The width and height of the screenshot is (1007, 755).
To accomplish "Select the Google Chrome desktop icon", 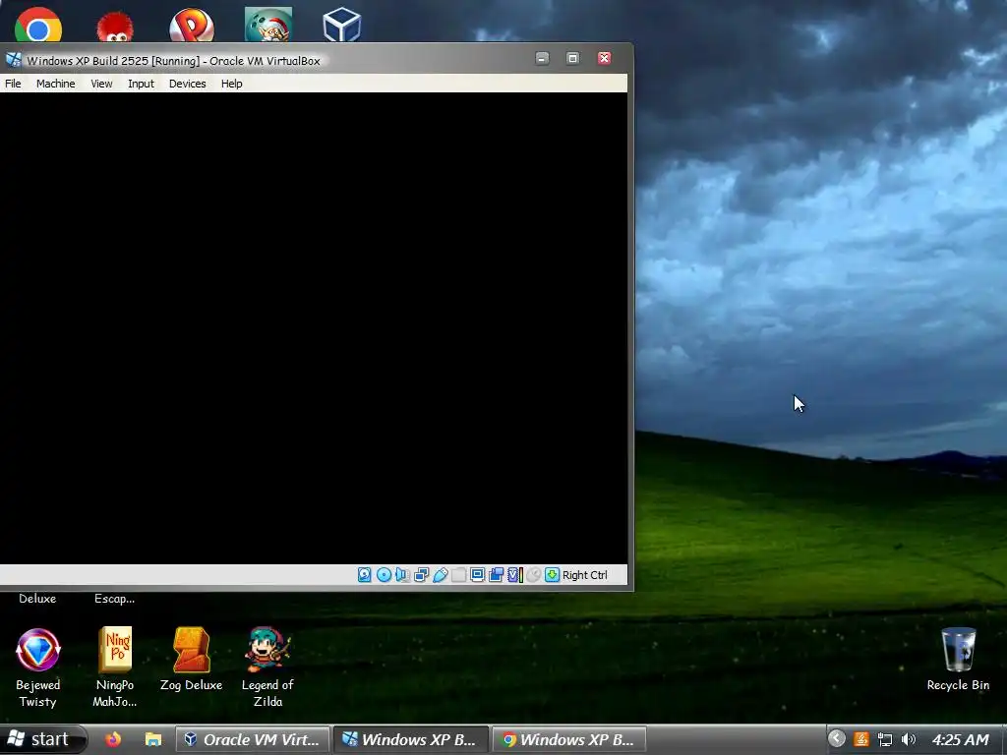I will pos(38,25).
